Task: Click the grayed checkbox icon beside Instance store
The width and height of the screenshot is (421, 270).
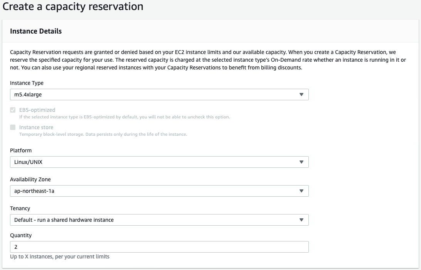Action: pos(12,127)
